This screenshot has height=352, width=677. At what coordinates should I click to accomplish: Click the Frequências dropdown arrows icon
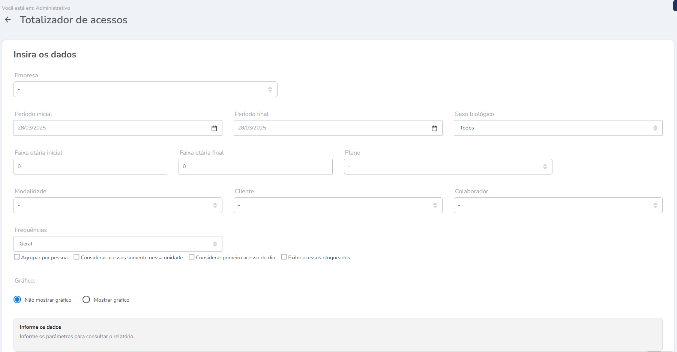[x=215, y=244]
